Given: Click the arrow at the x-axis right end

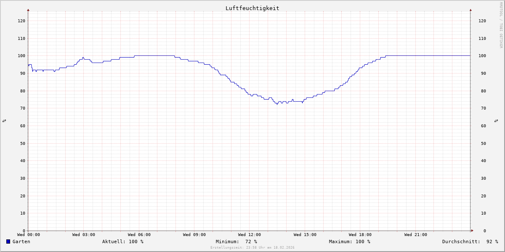Looking at the screenshot, I should (472, 231).
